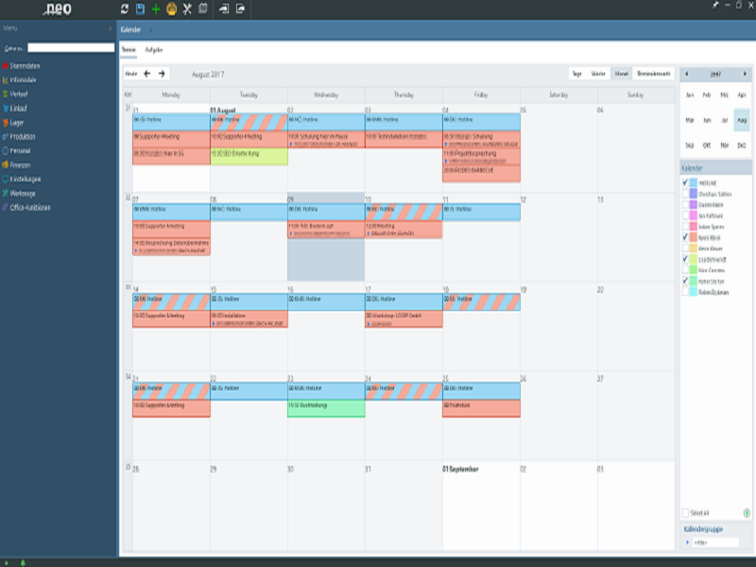The width and height of the screenshot is (756, 567).
Task: Enable the Christian Stöhn calendar checkbox
Action: pyautogui.click(x=685, y=194)
